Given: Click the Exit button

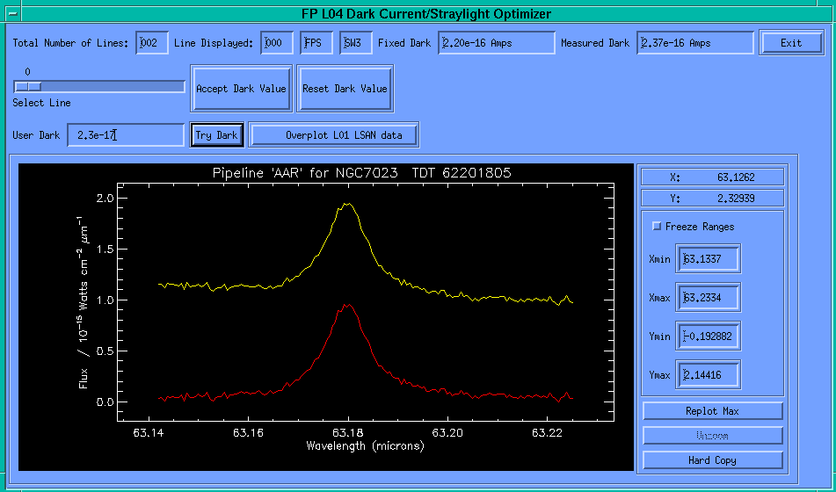Looking at the screenshot, I should click(791, 43).
